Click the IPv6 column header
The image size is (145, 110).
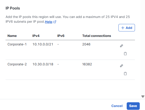tap(61, 36)
